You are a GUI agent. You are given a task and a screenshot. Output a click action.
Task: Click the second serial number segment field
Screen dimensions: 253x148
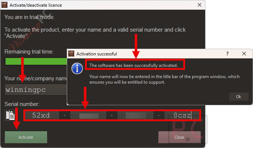[x=88, y=116]
